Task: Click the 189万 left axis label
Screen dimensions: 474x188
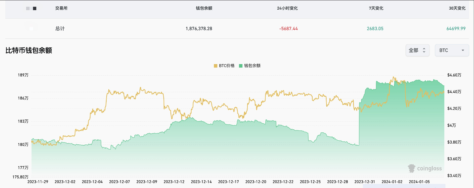Action: click(23, 75)
